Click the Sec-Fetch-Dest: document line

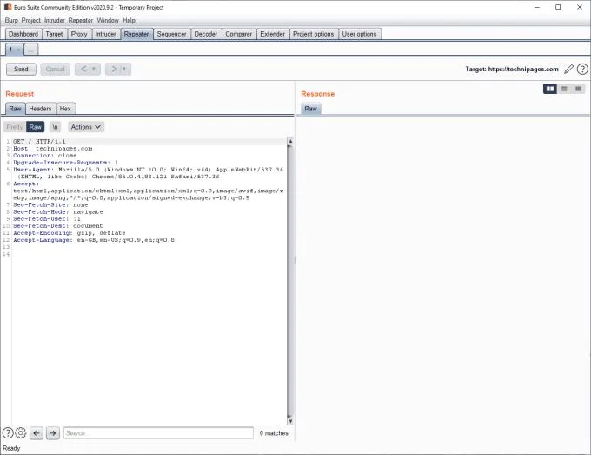click(x=58, y=226)
